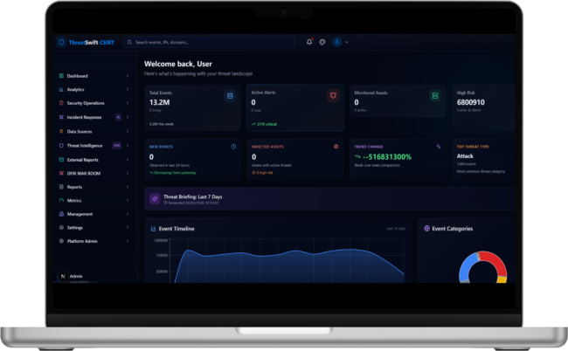Click the chart icon beside Event Timeline
The image size is (568, 351).
pos(152,229)
